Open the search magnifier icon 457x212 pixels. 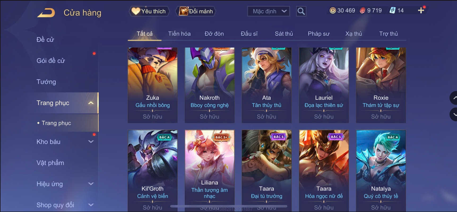click(x=301, y=11)
